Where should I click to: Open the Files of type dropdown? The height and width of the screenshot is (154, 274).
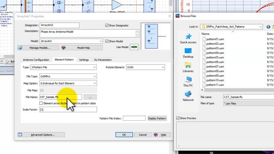click(x=248, y=104)
